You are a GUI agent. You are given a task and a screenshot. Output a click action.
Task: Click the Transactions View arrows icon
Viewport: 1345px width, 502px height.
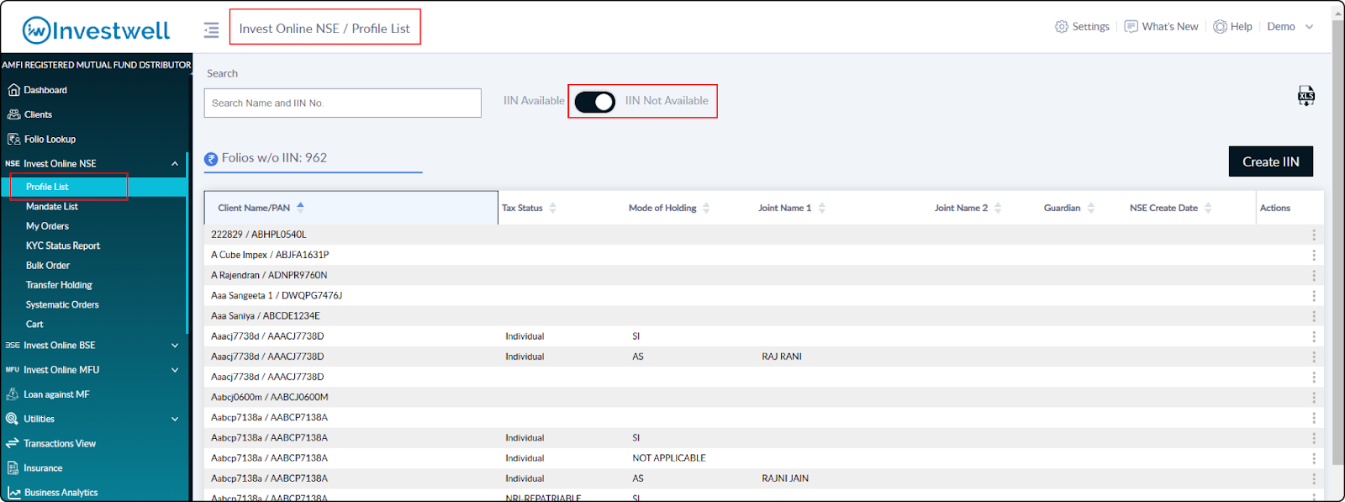point(13,443)
